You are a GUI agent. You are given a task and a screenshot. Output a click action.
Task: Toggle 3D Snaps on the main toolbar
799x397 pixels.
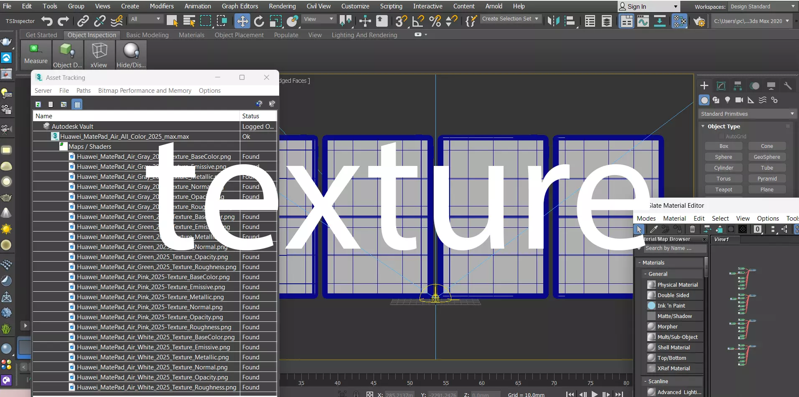tap(401, 21)
